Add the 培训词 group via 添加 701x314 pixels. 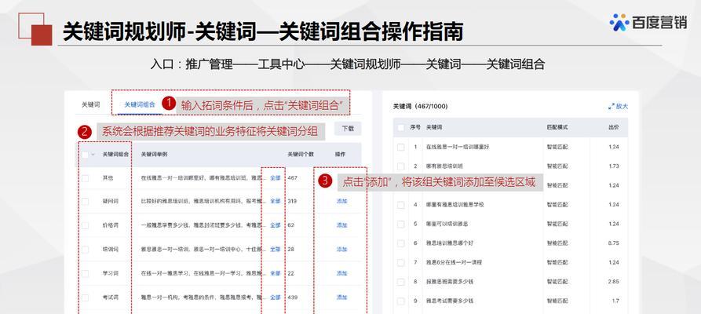click(x=341, y=249)
